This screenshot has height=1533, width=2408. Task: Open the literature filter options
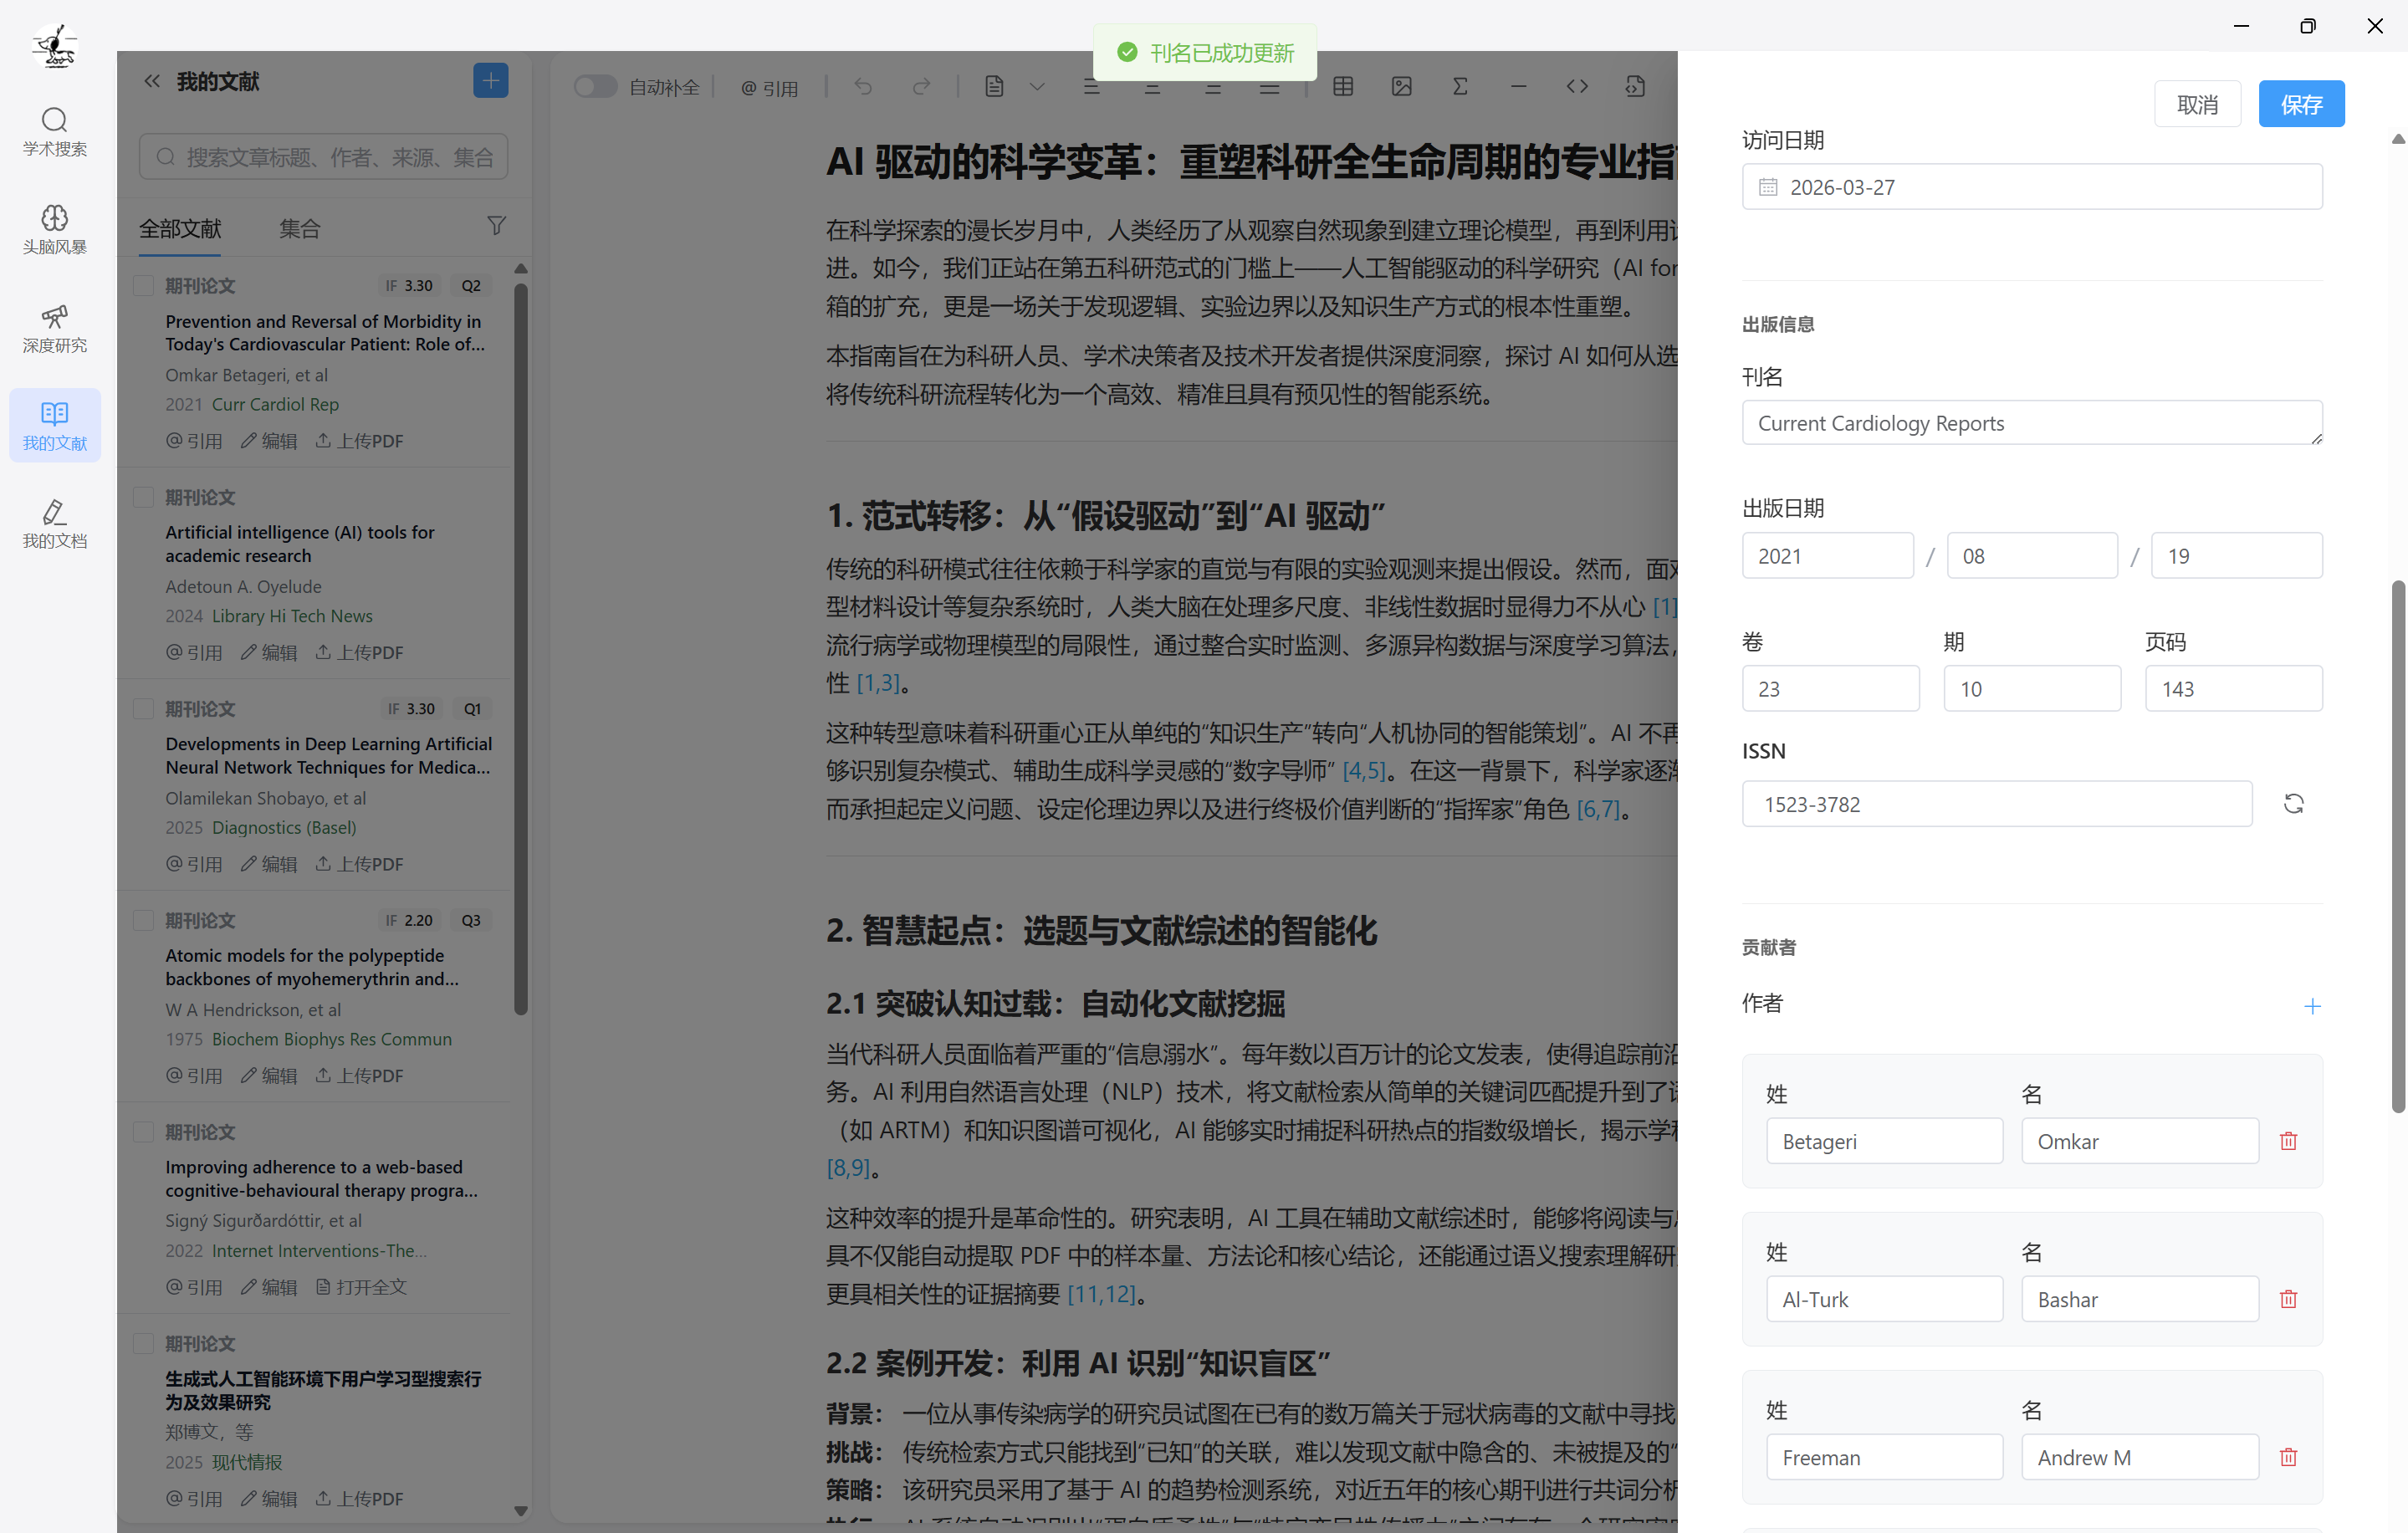[x=497, y=226]
